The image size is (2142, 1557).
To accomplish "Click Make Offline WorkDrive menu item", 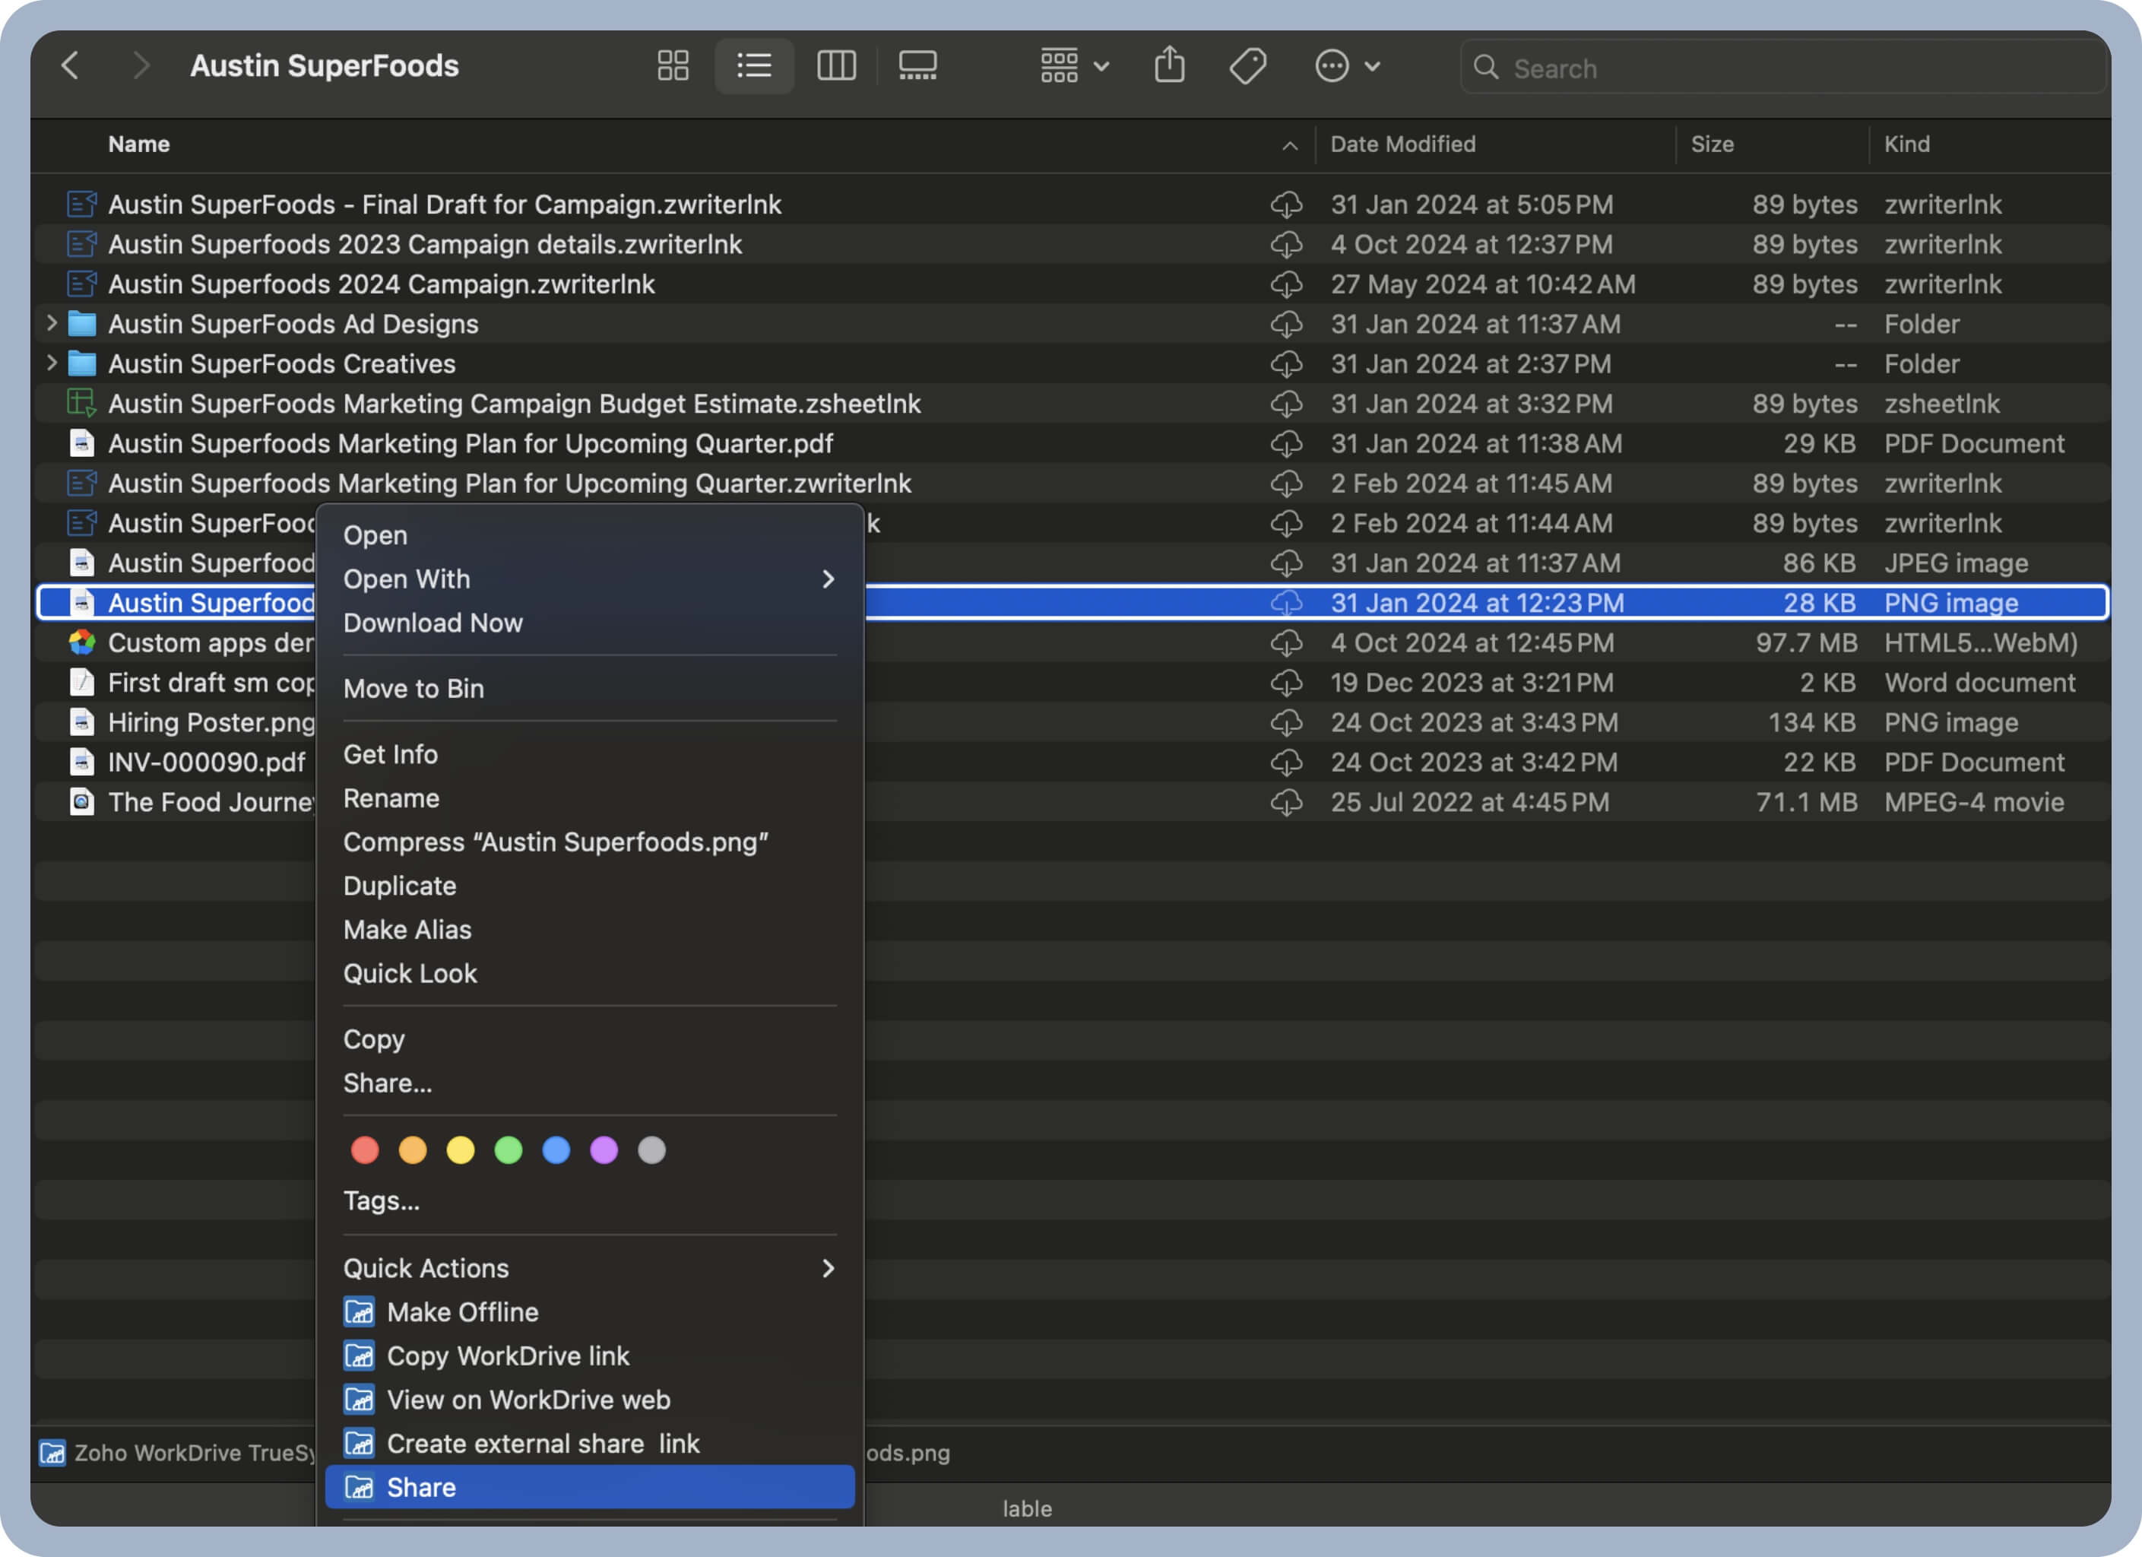I will 462,1311.
